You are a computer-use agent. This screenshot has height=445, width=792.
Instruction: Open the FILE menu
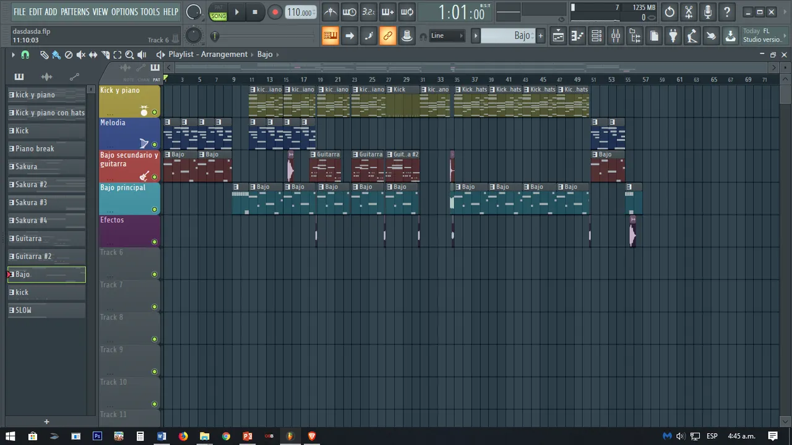pos(19,12)
